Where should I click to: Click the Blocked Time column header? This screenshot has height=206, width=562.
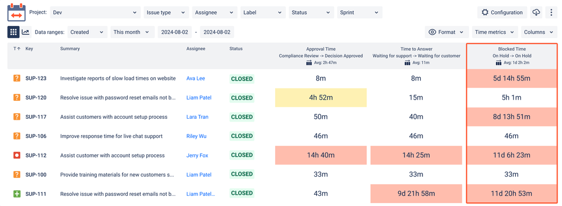point(512,49)
